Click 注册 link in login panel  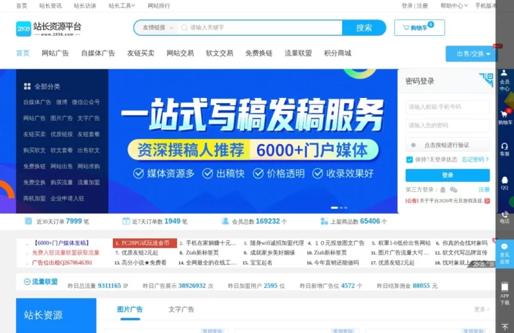484,190
